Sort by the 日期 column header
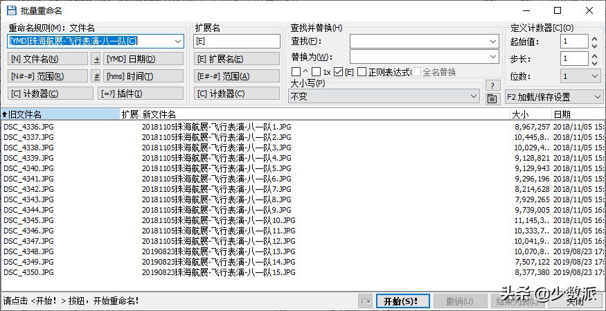 tap(578, 114)
